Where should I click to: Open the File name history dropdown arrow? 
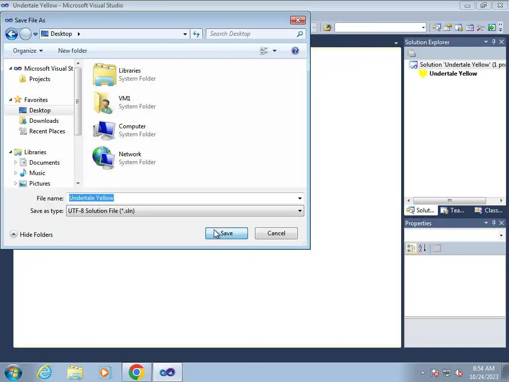tap(300, 198)
